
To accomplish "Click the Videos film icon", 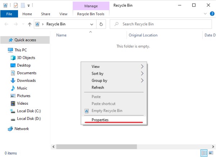I will click(x=13, y=103).
